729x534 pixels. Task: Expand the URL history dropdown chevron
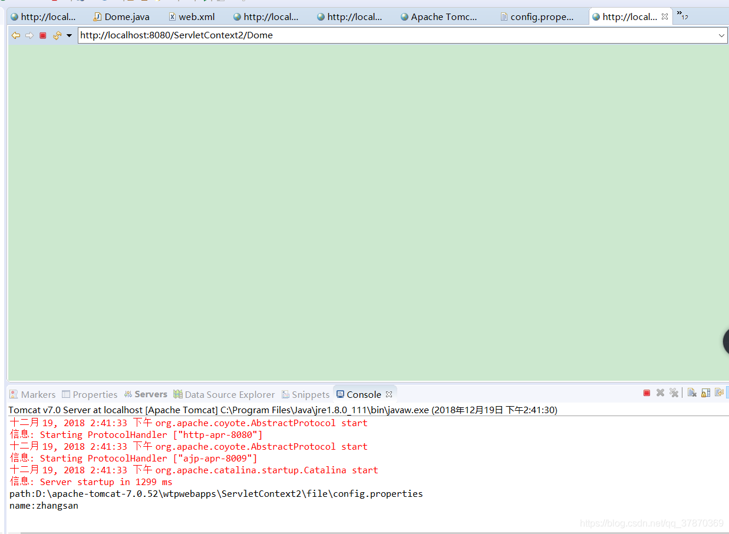coord(722,35)
